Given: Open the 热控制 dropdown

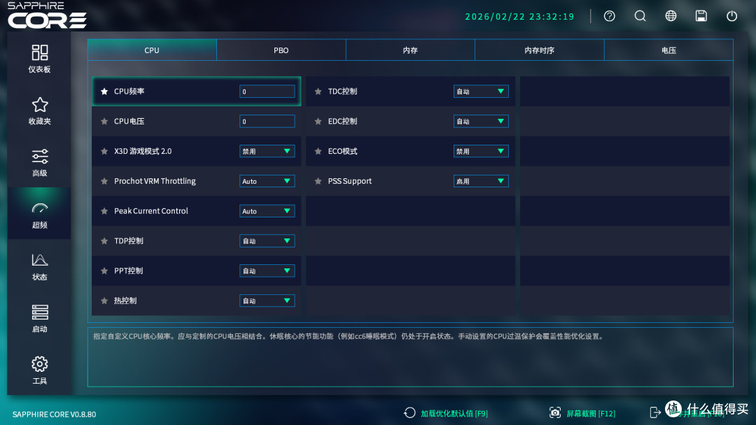Looking at the screenshot, I should point(267,301).
